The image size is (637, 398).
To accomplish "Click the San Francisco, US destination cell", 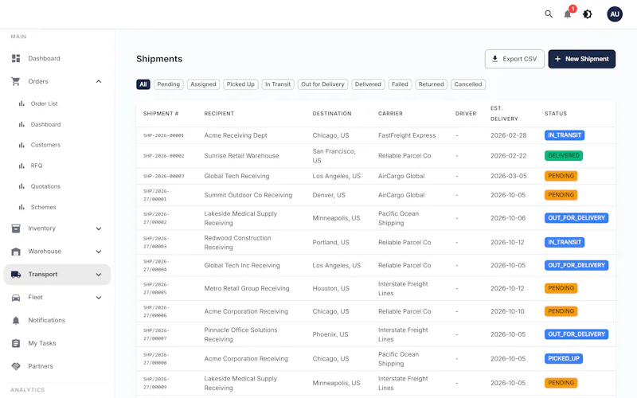I will [334, 156].
